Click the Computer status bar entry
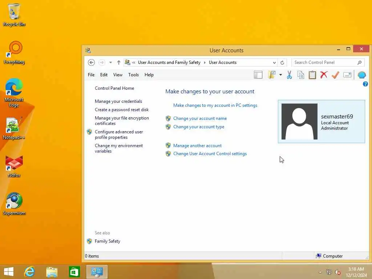Screen dimensions: 372x279 coord(329,256)
